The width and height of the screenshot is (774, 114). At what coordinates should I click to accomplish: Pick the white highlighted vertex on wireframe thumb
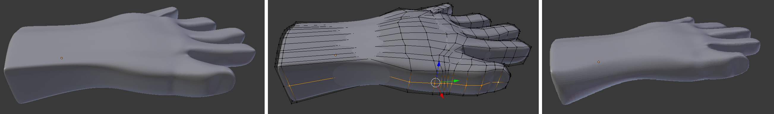pos(498,82)
